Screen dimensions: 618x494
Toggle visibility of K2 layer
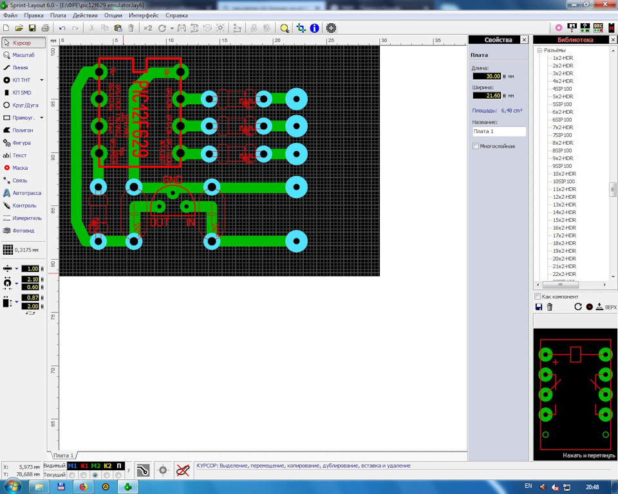pyautogui.click(x=108, y=466)
